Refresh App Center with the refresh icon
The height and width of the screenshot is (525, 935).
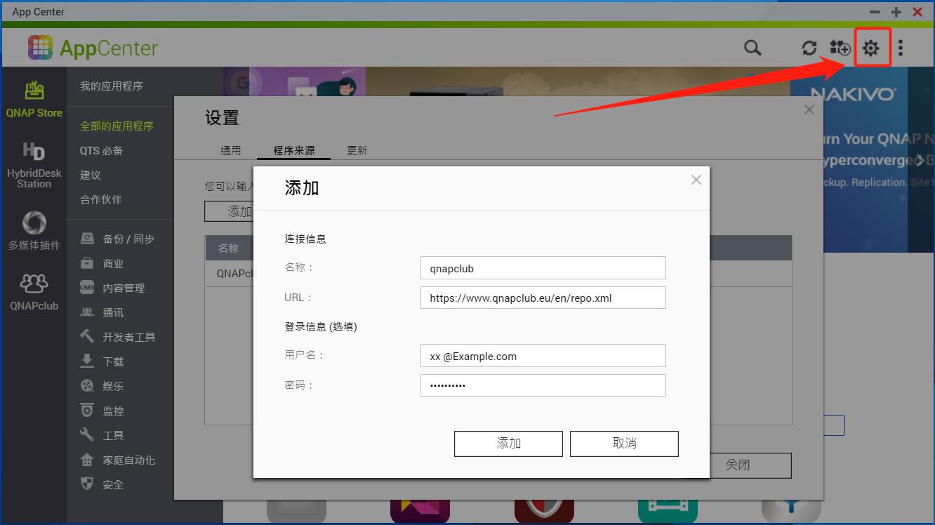point(809,48)
